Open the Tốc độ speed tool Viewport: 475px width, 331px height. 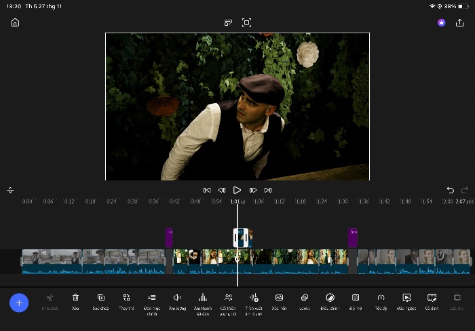(x=381, y=302)
